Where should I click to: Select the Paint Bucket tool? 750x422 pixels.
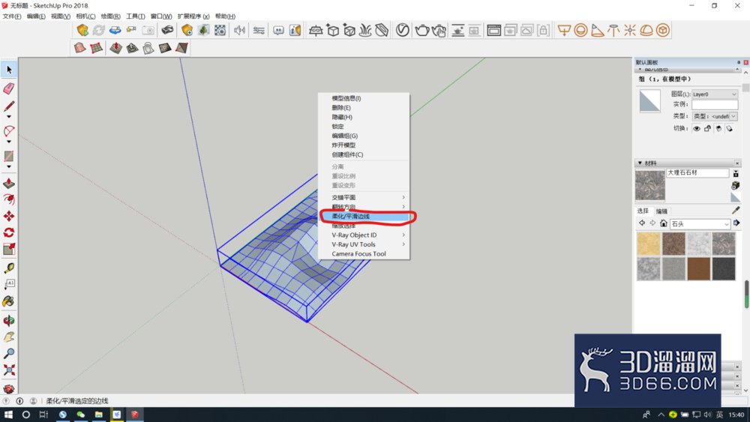click(x=9, y=301)
